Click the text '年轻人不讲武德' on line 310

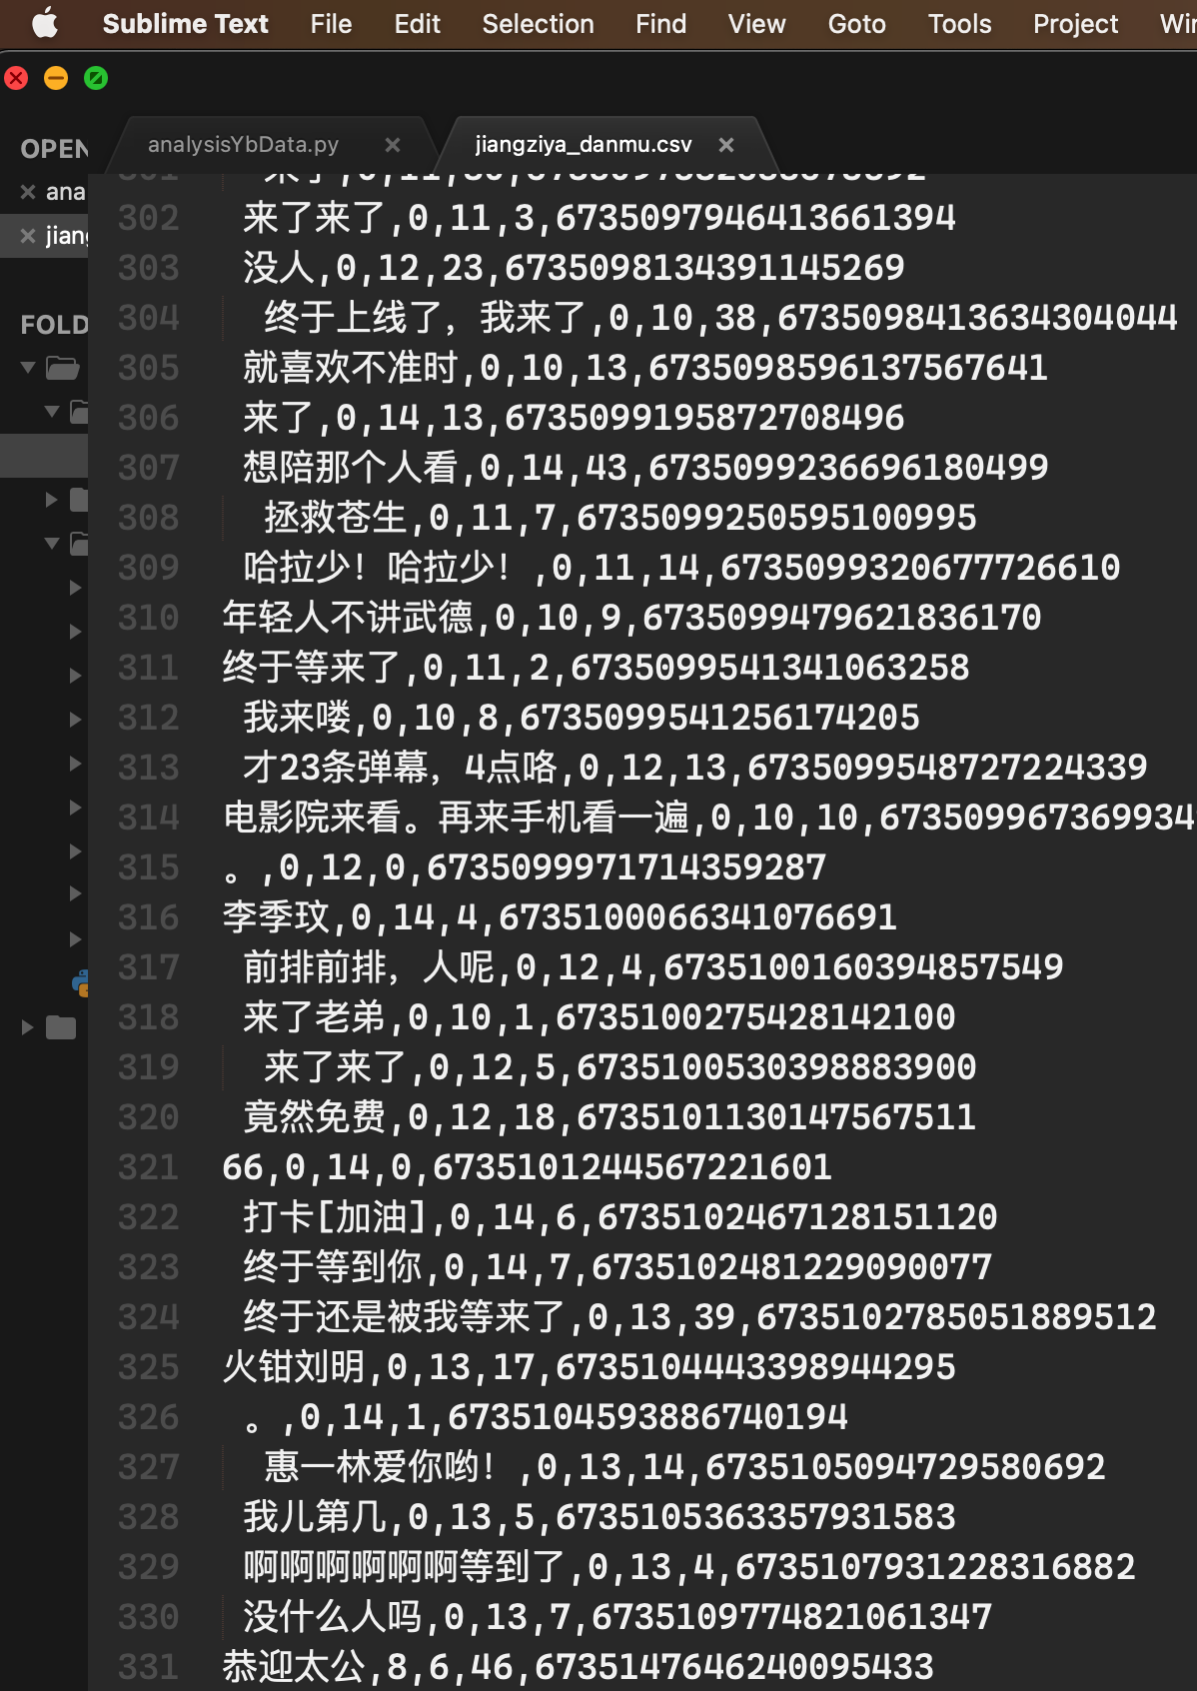click(x=348, y=618)
